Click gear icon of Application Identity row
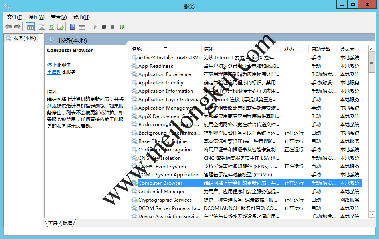The width and height of the screenshot is (379, 239). click(134, 82)
